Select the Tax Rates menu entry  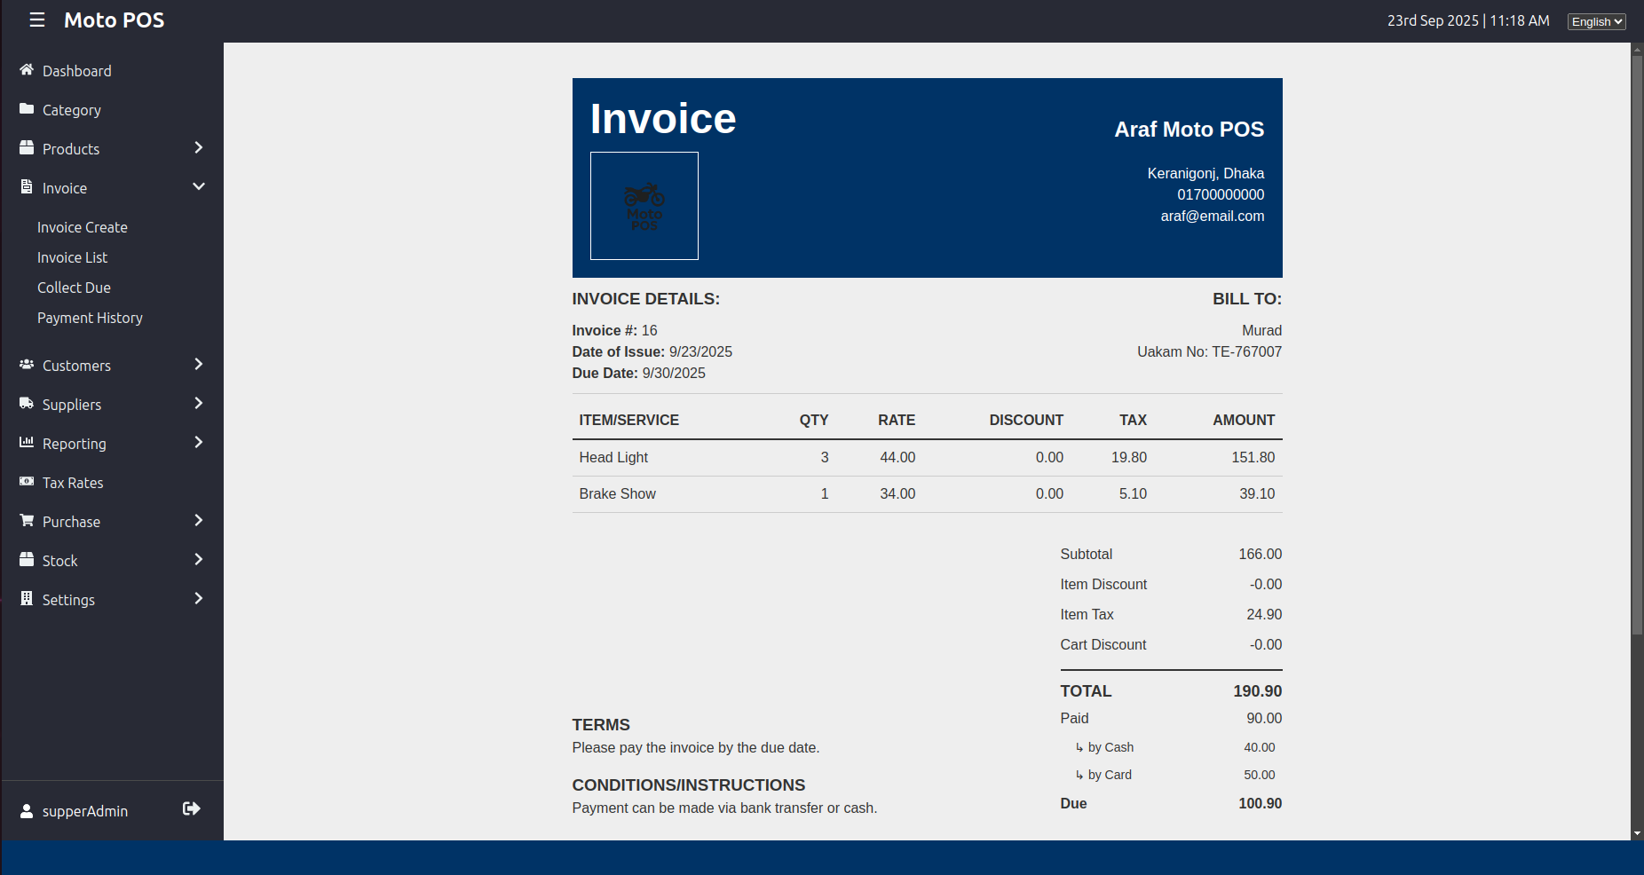tap(71, 482)
